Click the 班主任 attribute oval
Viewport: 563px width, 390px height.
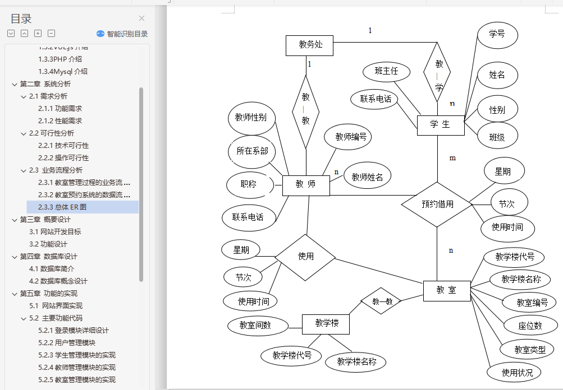pyautogui.click(x=386, y=71)
